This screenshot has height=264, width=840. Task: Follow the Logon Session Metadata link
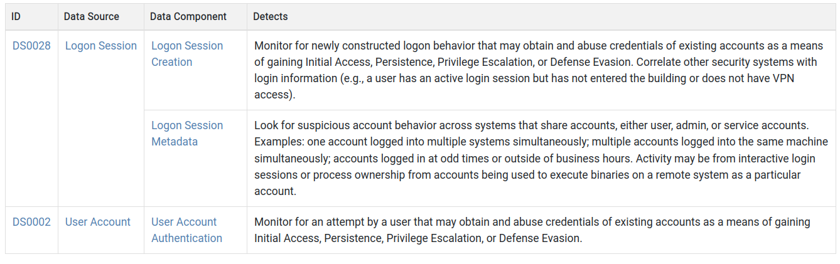coord(187,134)
